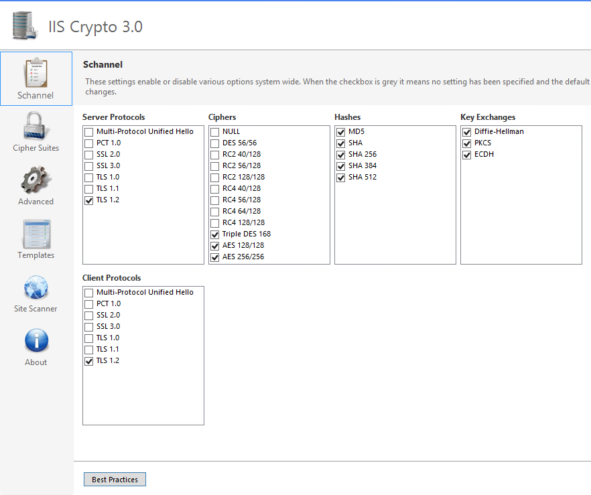Disable TLS 1.2 in Server Protocols
The width and height of the screenshot is (591, 495).
(89, 200)
